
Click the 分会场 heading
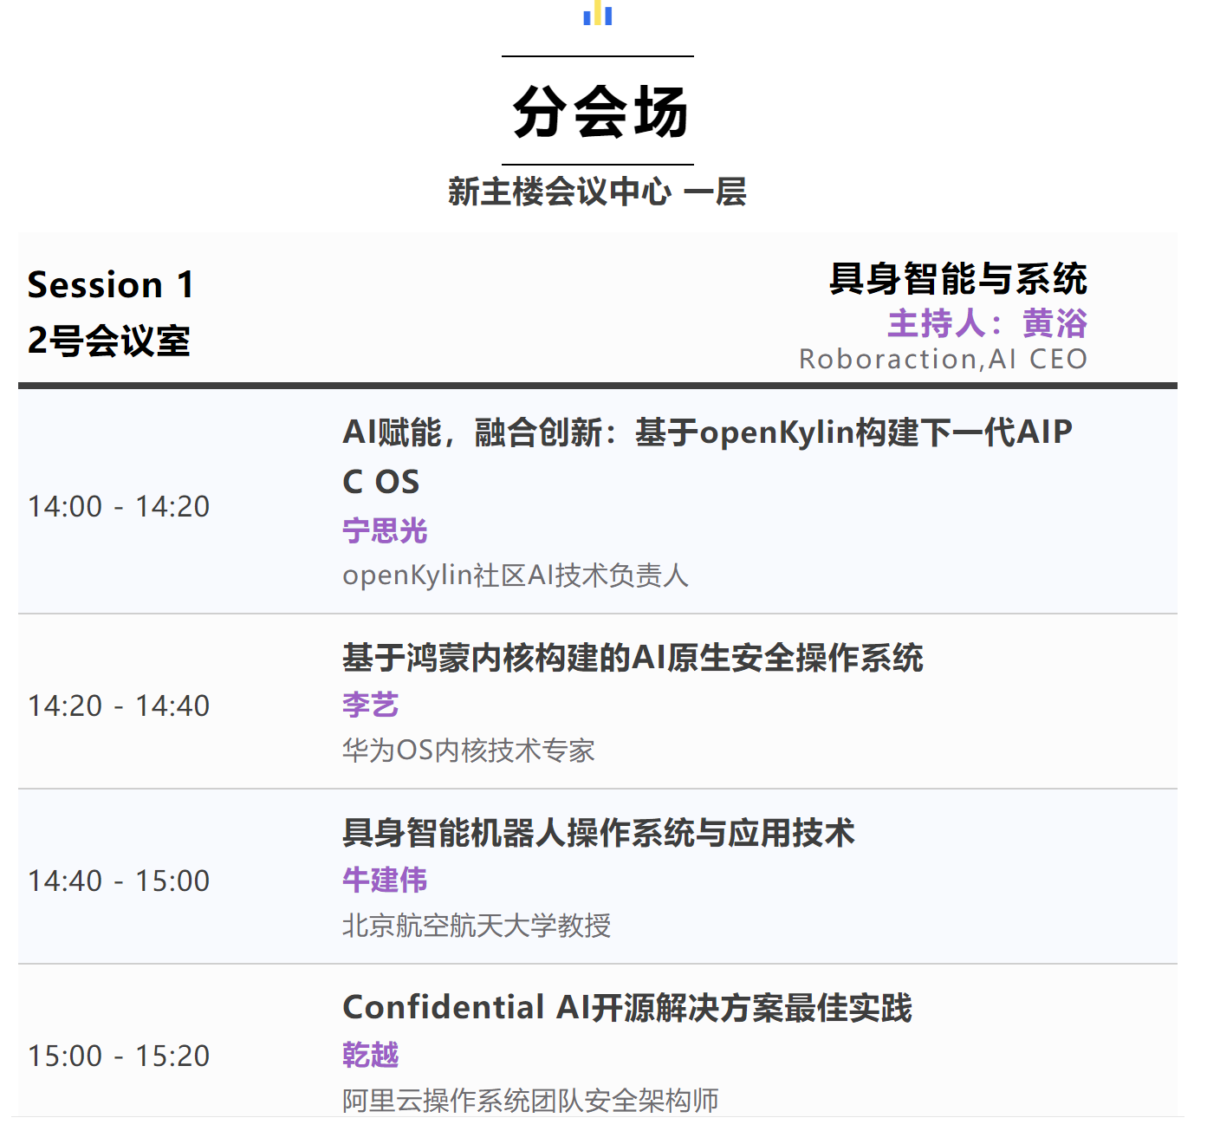pyautogui.click(x=600, y=112)
